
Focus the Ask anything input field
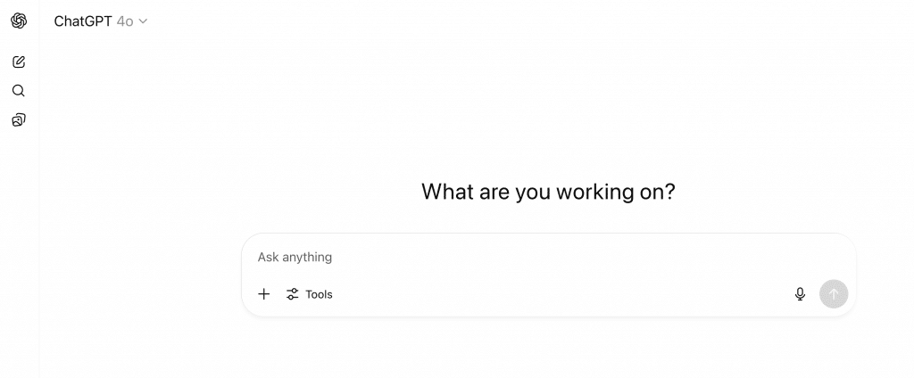point(549,257)
